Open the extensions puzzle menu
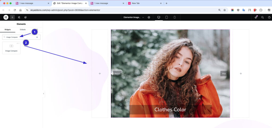This screenshot has height=128, width=272. click(x=261, y=10)
